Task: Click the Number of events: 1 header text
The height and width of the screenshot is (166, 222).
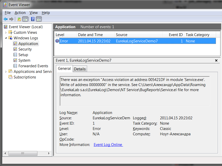Action: click(97, 27)
